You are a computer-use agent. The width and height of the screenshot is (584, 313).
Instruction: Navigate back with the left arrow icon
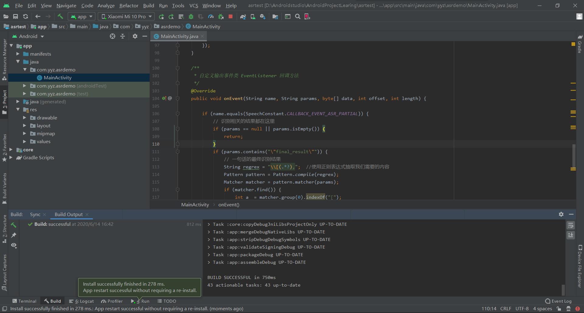[38, 17]
